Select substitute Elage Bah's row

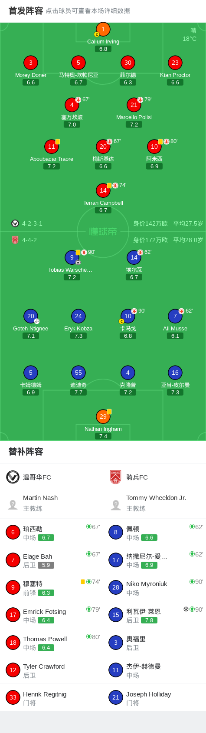click(x=52, y=560)
